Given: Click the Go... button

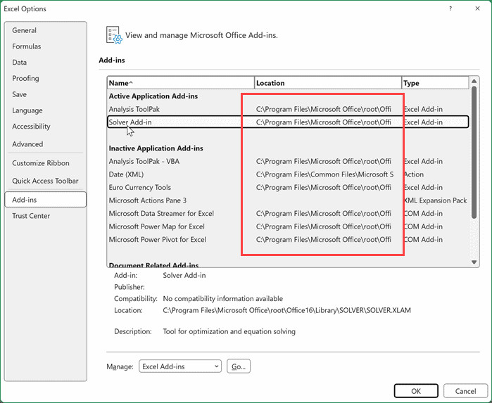Looking at the screenshot, I should click(x=239, y=366).
